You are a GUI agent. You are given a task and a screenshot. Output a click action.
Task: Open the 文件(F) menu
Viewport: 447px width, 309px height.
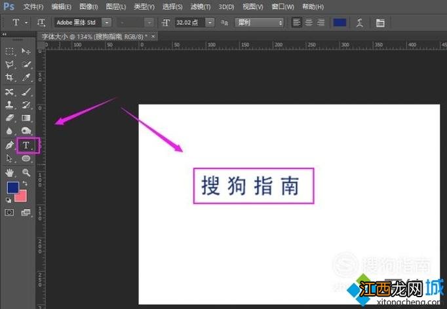tap(33, 7)
